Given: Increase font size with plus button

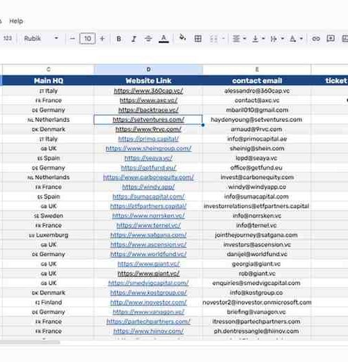Looking at the screenshot, I should point(102,38).
